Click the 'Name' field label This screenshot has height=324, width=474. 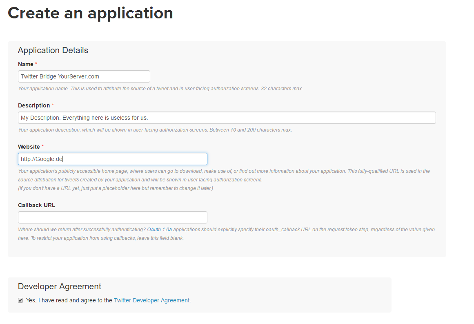26,64
